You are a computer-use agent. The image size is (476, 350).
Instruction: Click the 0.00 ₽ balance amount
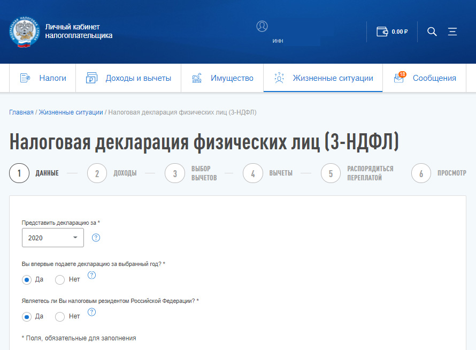pyautogui.click(x=400, y=32)
